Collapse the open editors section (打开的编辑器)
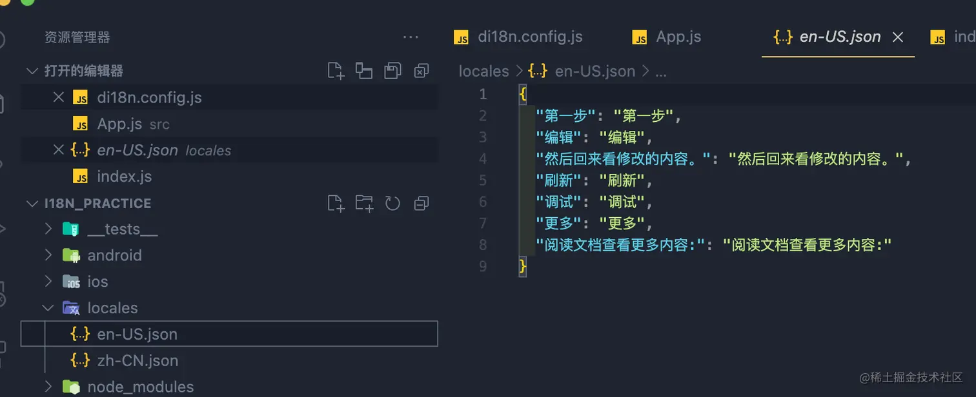976x397 pixels. pos(32,71)
